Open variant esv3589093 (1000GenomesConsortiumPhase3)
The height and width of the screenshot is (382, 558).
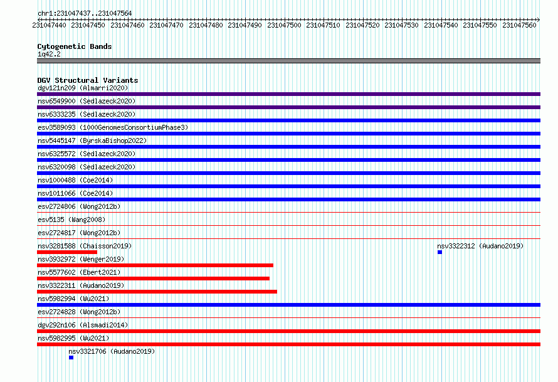113,127
